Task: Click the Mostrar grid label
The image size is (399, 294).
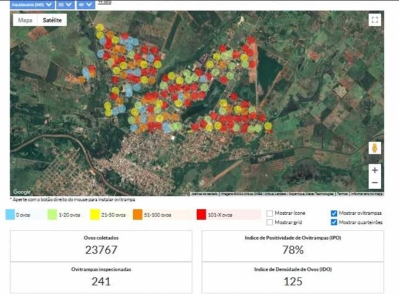Action: pyautogui.click(x=288, y=222)
